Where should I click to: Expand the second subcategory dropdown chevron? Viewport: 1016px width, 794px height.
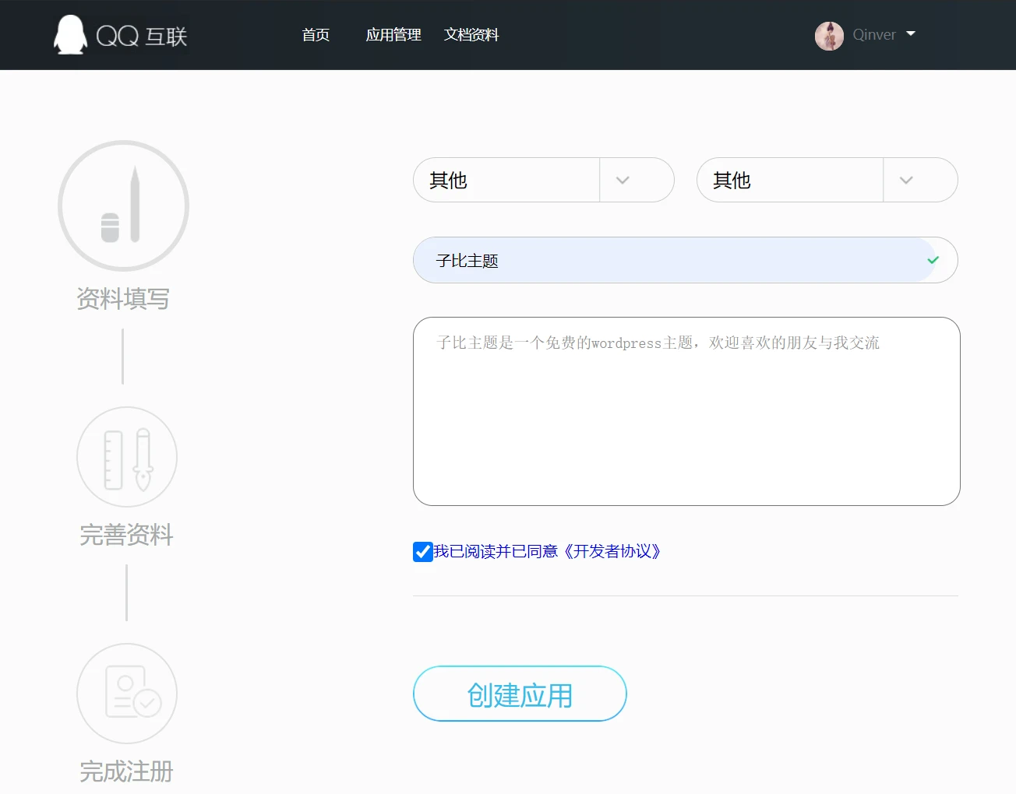[906, 181]
